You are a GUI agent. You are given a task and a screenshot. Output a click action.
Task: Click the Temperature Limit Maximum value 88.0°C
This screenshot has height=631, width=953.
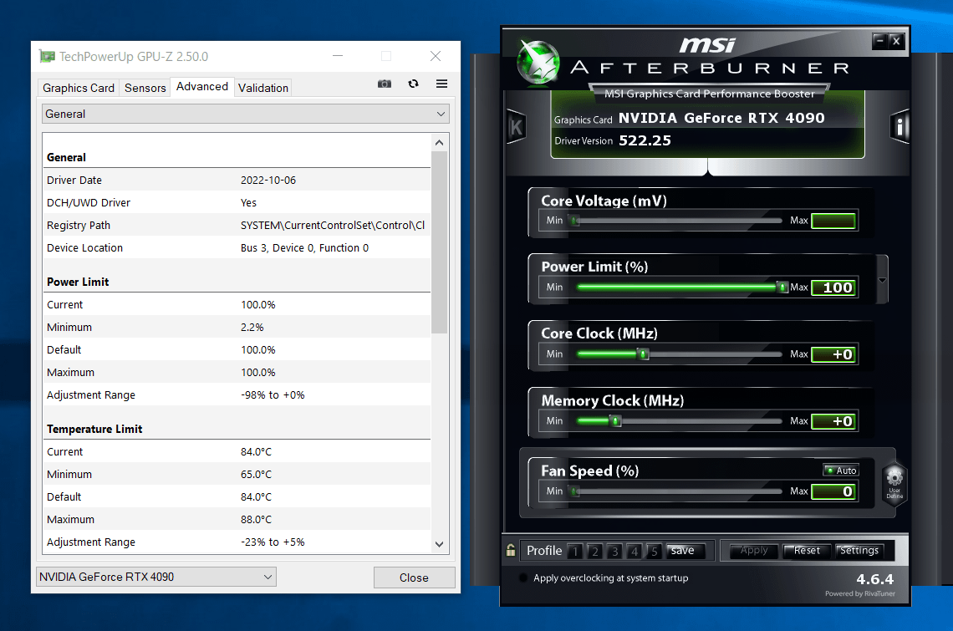pyautogui.click(x=256, y=519)
